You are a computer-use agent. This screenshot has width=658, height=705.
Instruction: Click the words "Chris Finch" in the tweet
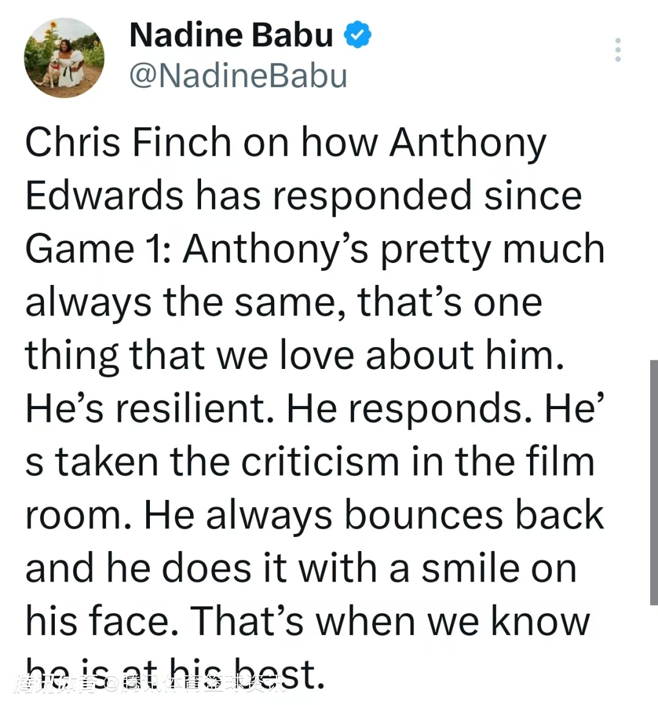pos(128,142)
